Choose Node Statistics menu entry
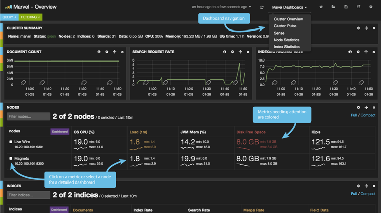Screen dimensions: 381x213 tap(287, 40)
